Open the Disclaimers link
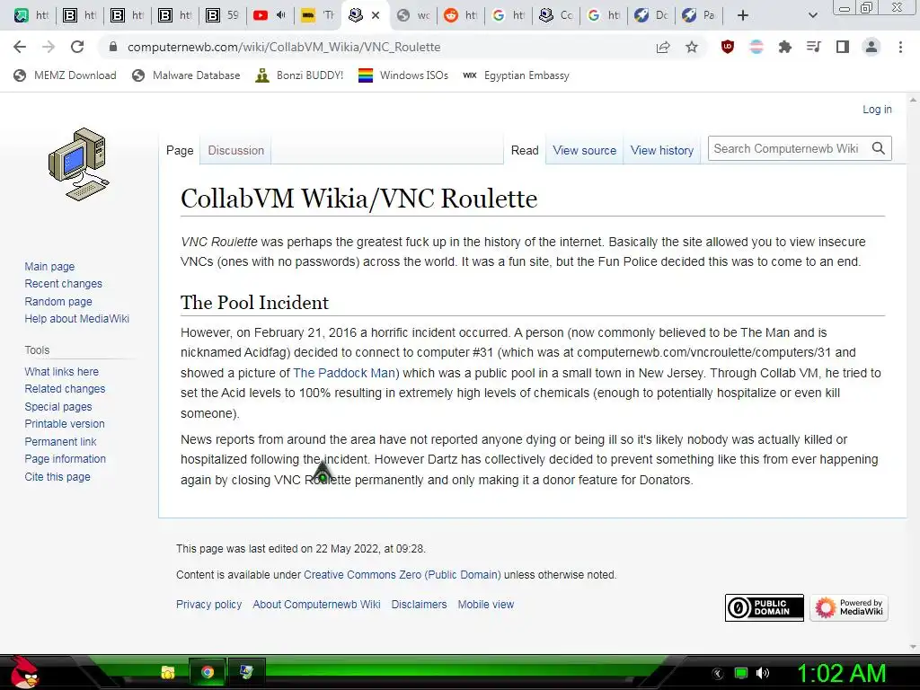 [419, 605]
